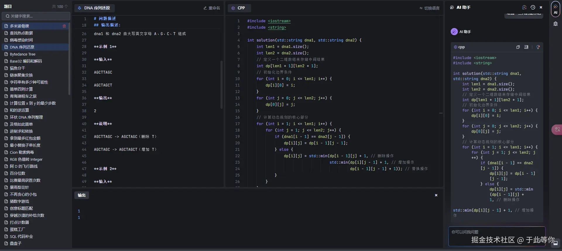Open problem 猜数字游戏

tap(35, 201)
